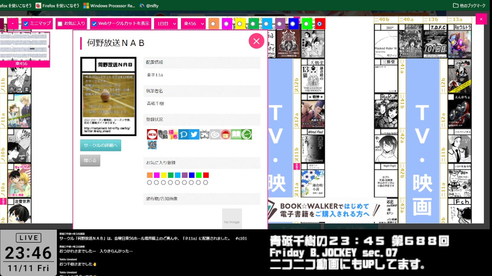This screenshot has height=276, width=492.
Task: Select radio under red favorite swatch
Action: [x=206, y=182]
